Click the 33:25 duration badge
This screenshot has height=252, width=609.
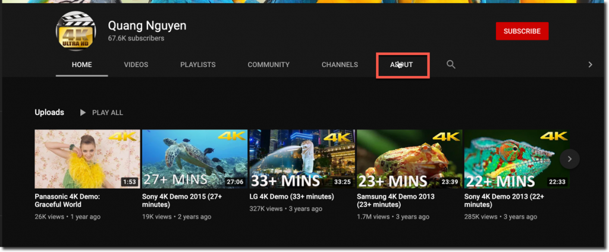(x=342, y=181)
